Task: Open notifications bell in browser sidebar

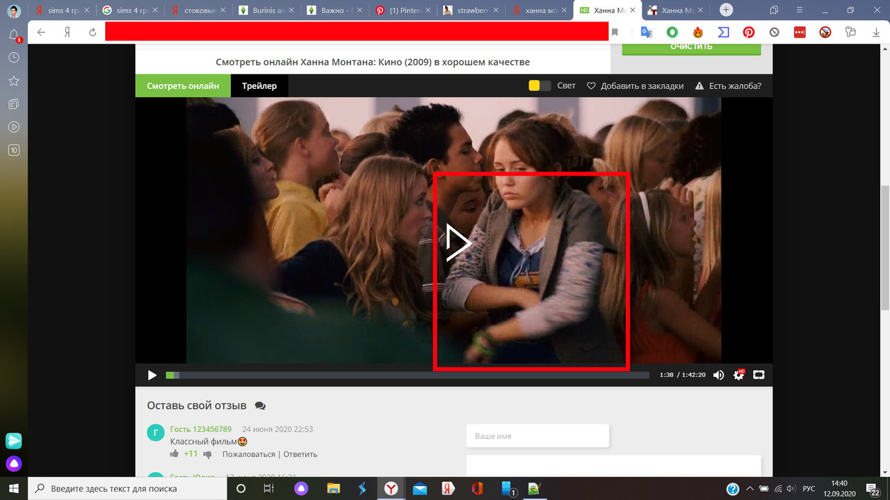Action: click(14, 35)
